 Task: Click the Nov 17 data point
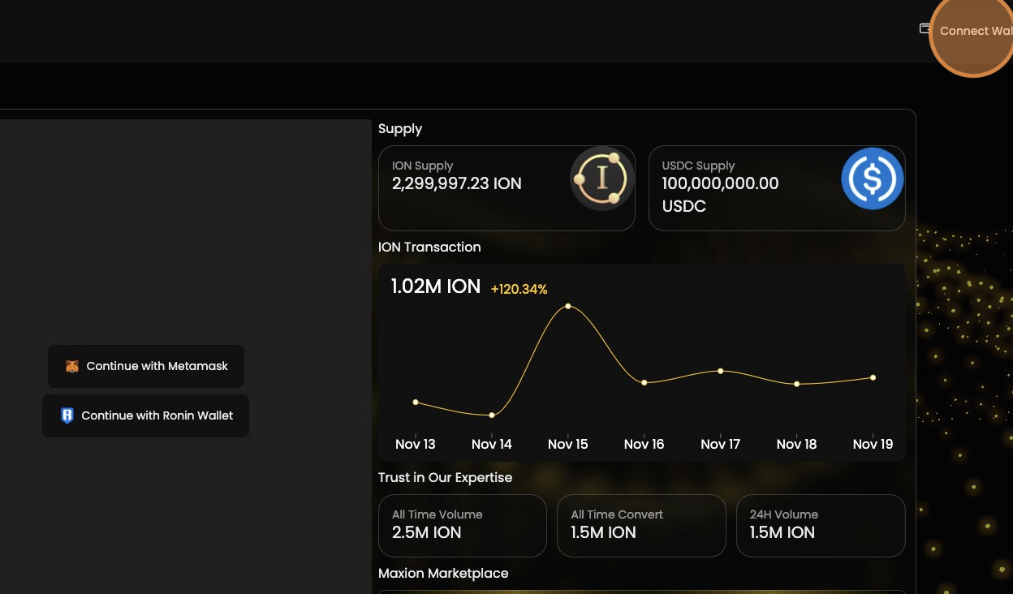point(721,371)
